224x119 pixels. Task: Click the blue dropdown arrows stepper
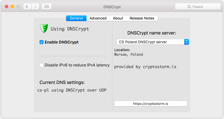point(186,42)
